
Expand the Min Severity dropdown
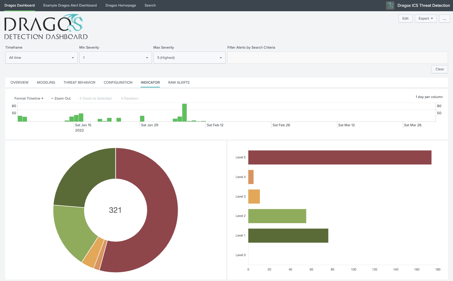(x=115, y=58)
